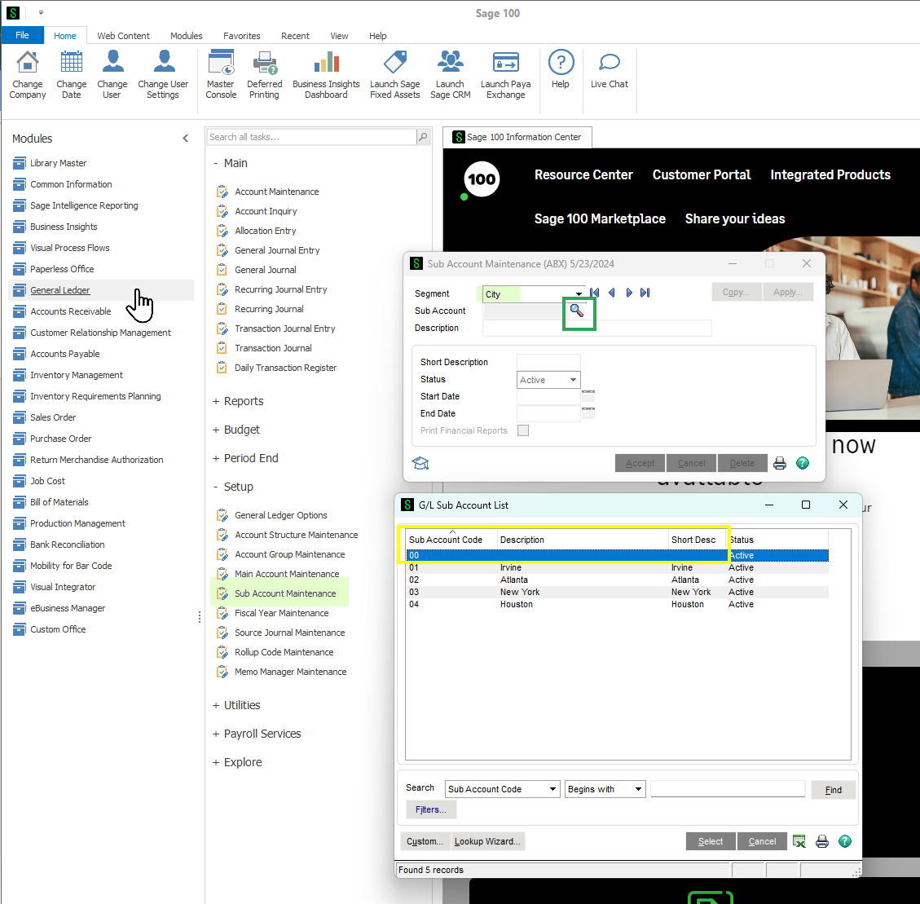The width and height of the screenshot is (920, 904).
Task: Select the 02 Atlanta row
Action: click(x=617, y=580)
